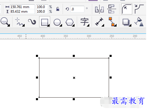Select the Zoom magnifier tool
The height and width of the screenshot is (110, 147).
click(5, 22)
